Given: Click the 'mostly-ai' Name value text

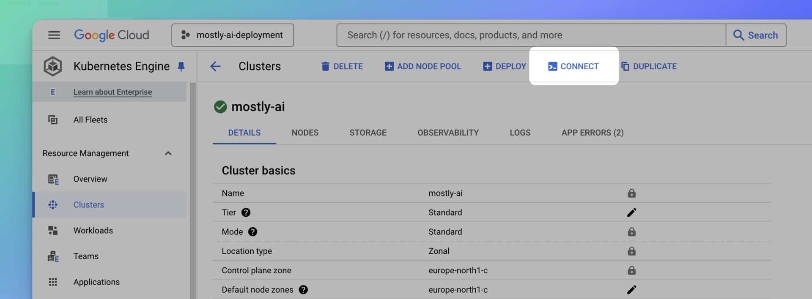Looking at the screenshot, I should (x=445, y=193).
